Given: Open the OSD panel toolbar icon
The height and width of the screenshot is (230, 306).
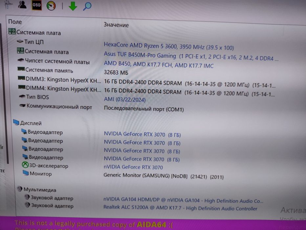Looking at the screenshot, I should point(37,5).
